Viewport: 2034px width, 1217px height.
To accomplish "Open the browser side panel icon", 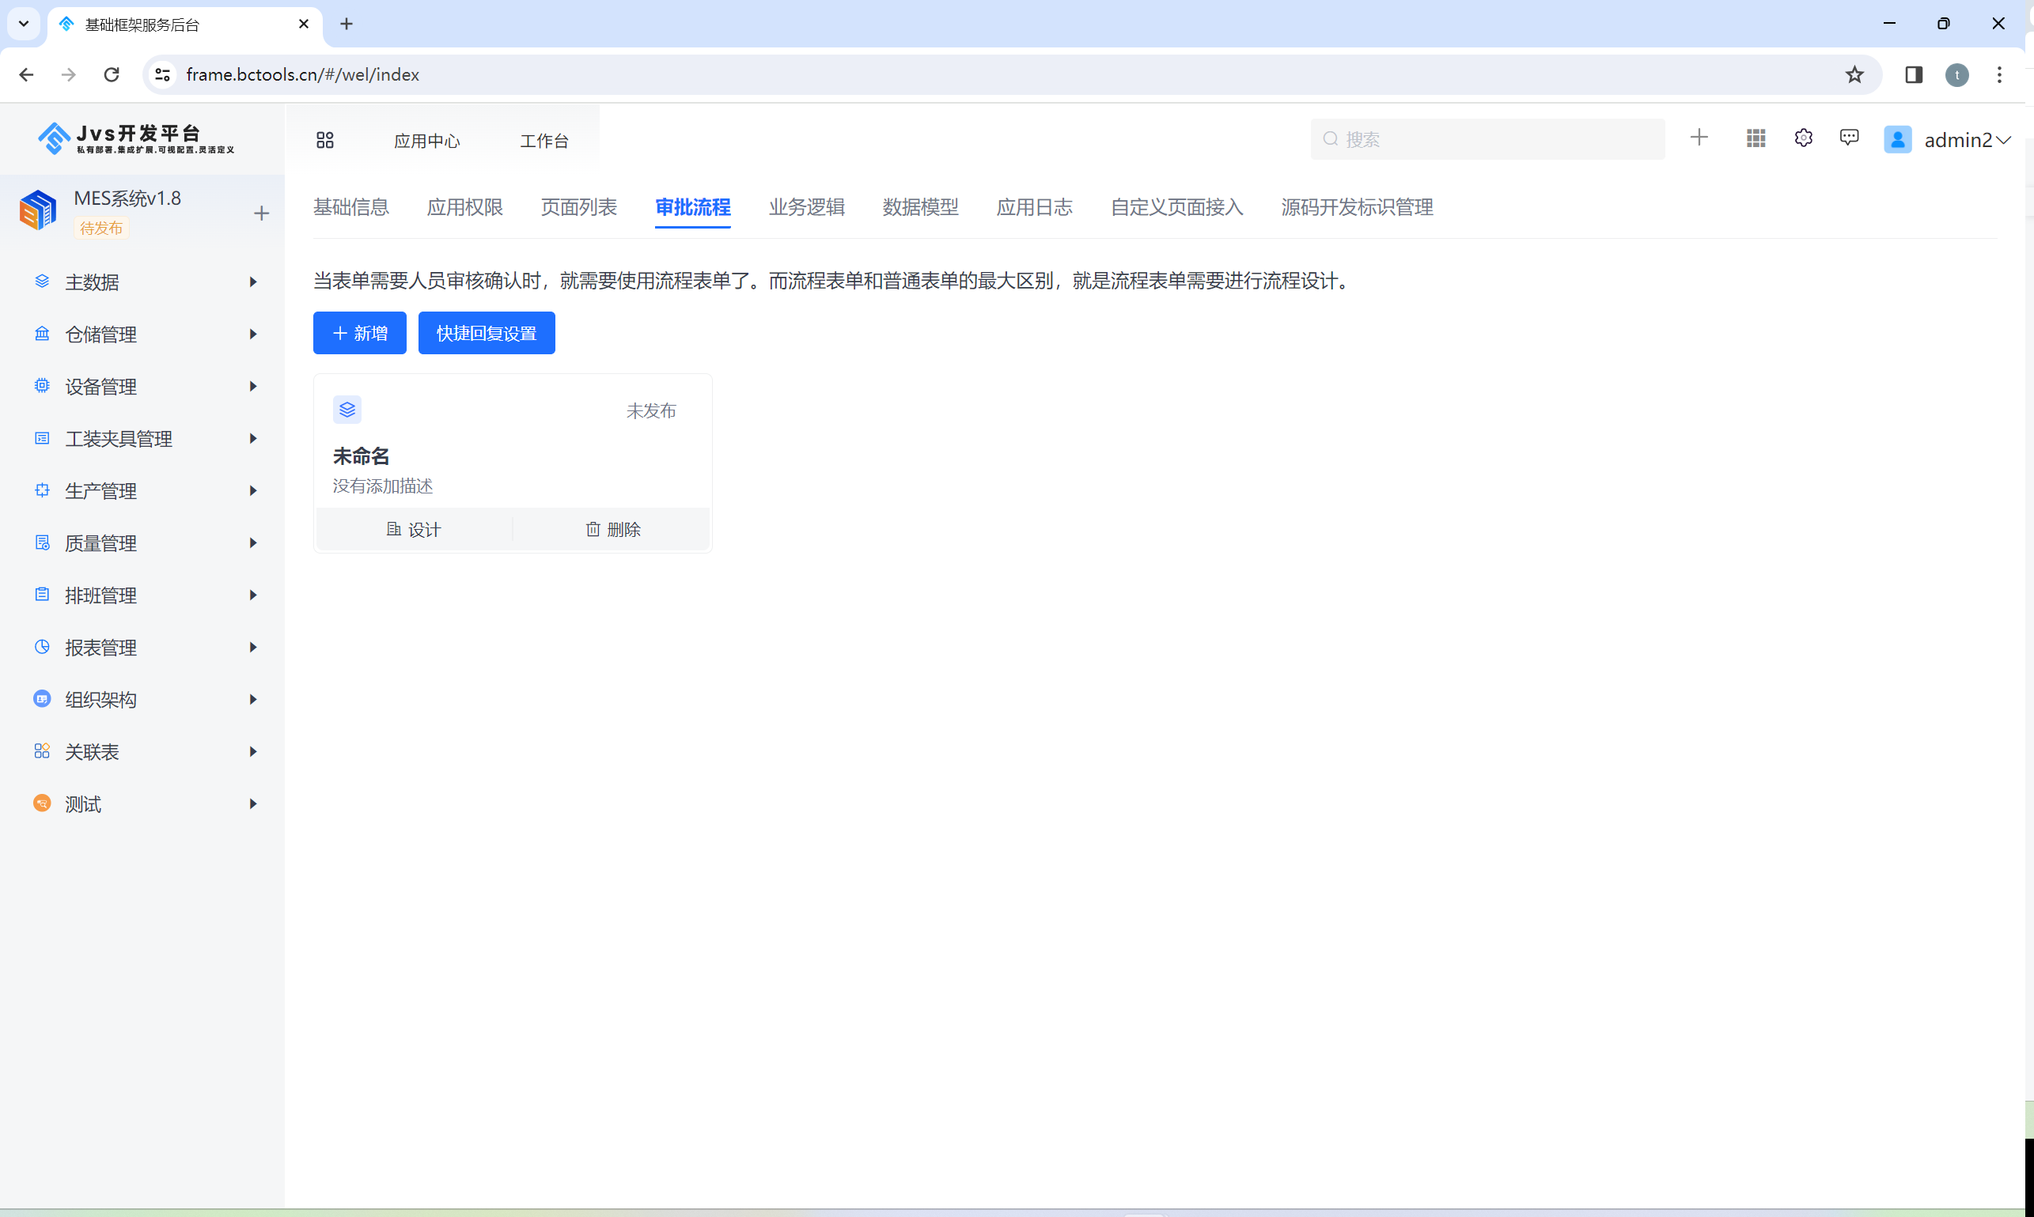I will point(1915,74).
